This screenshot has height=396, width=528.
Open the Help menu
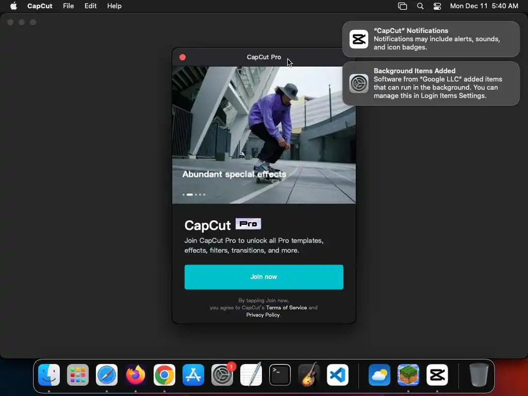[114, 6]
